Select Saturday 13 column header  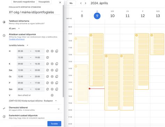[x=158, y=14]
